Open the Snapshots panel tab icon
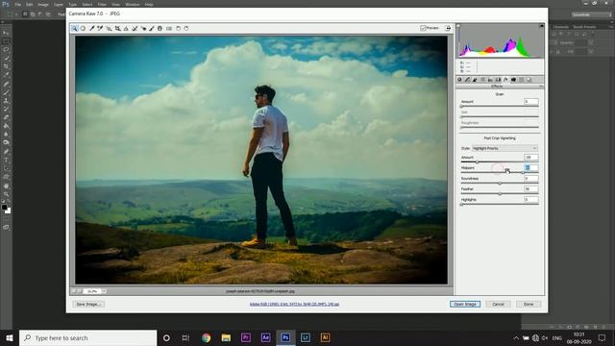 click(x=529, y=80)
